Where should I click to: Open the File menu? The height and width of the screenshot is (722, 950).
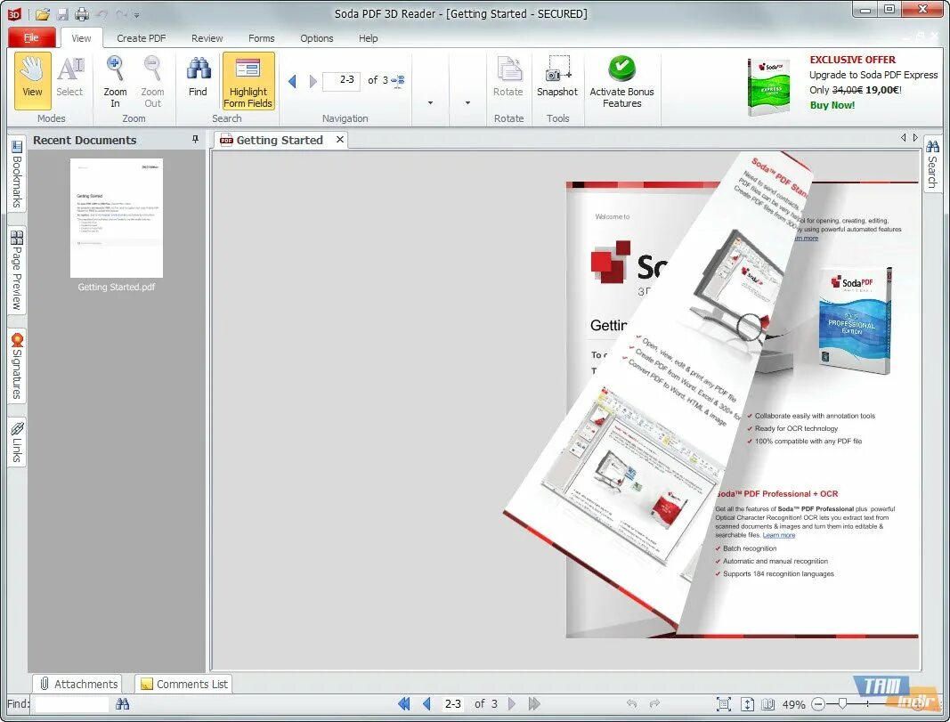31,37
